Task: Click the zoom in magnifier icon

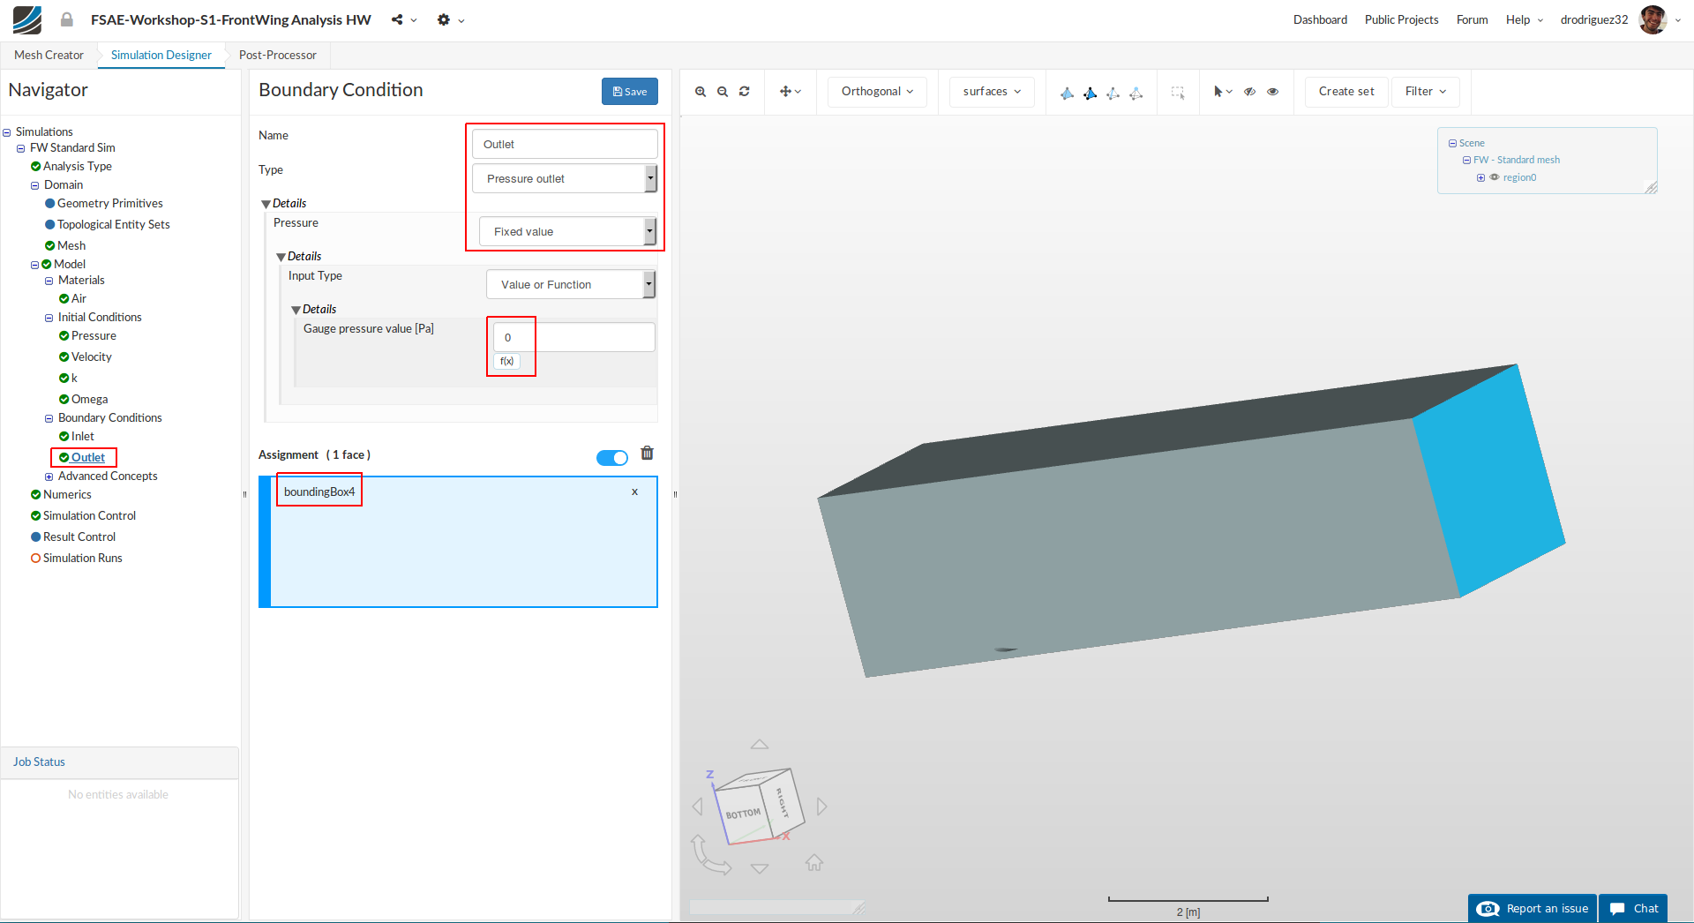Action: [x=701, y=92]
